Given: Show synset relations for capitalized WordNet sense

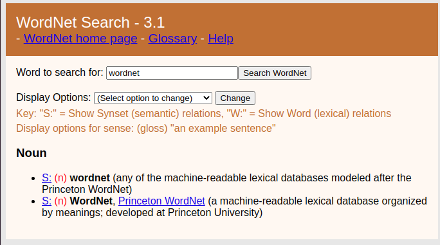Looking at the screenshot, I should pos(46,201).
